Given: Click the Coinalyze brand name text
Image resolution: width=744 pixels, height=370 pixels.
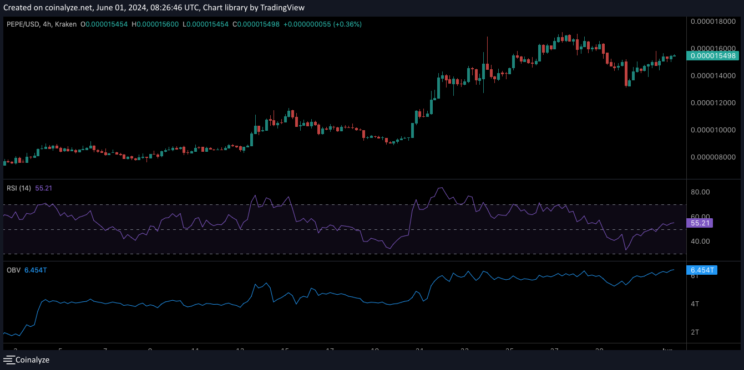Looking at the screenshot, I should 32,360.
